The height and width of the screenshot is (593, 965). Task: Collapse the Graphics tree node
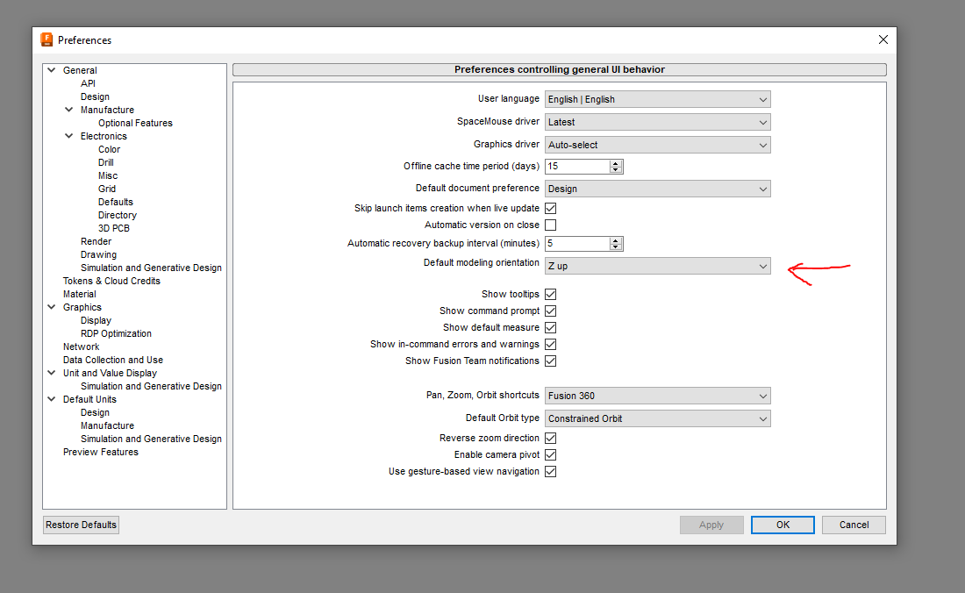pyautogui.click(x=52, y=307)
